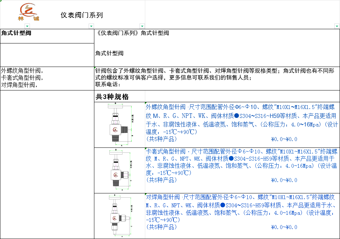Select the bold 角式针型阀 heading cell
Image resolution: width=340 pixels, height=239 pixels.
47,36
